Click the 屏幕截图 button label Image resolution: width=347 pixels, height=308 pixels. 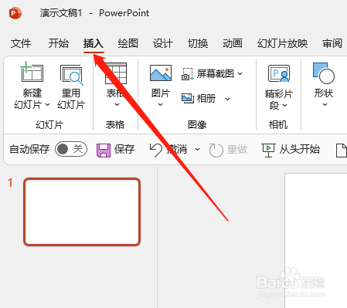pos(215,74)
